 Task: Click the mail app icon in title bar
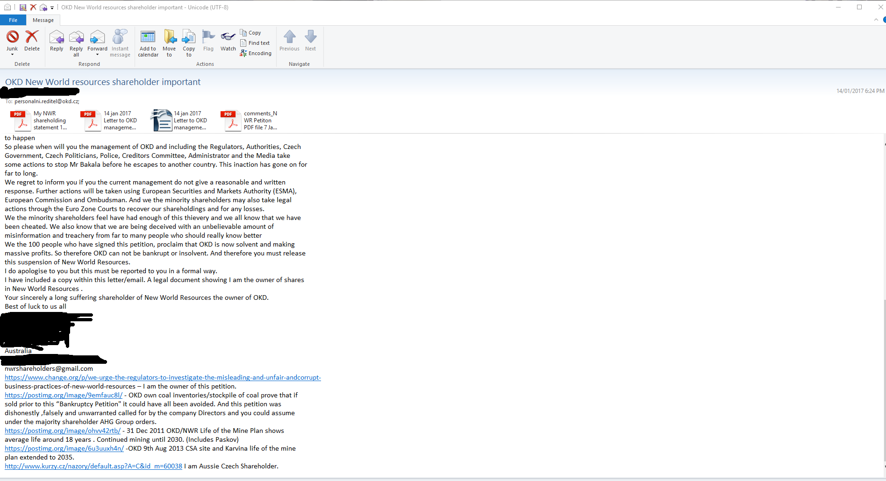coord(7,7)
